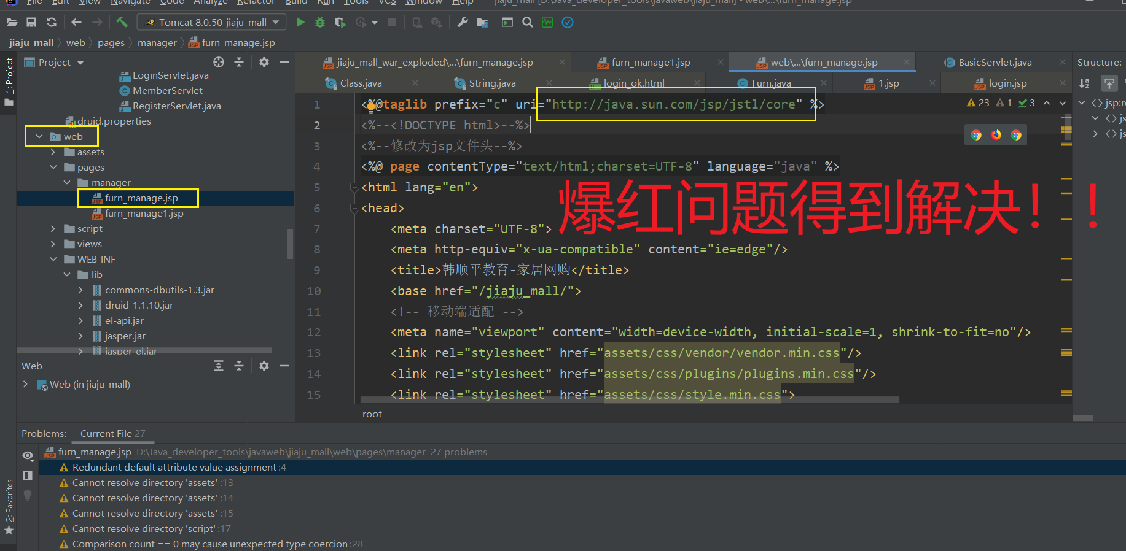Viewport: 1126px width, 551px height.
Task: Switch to the BasicServlet.java editor tab
Action: pos(995,62)
